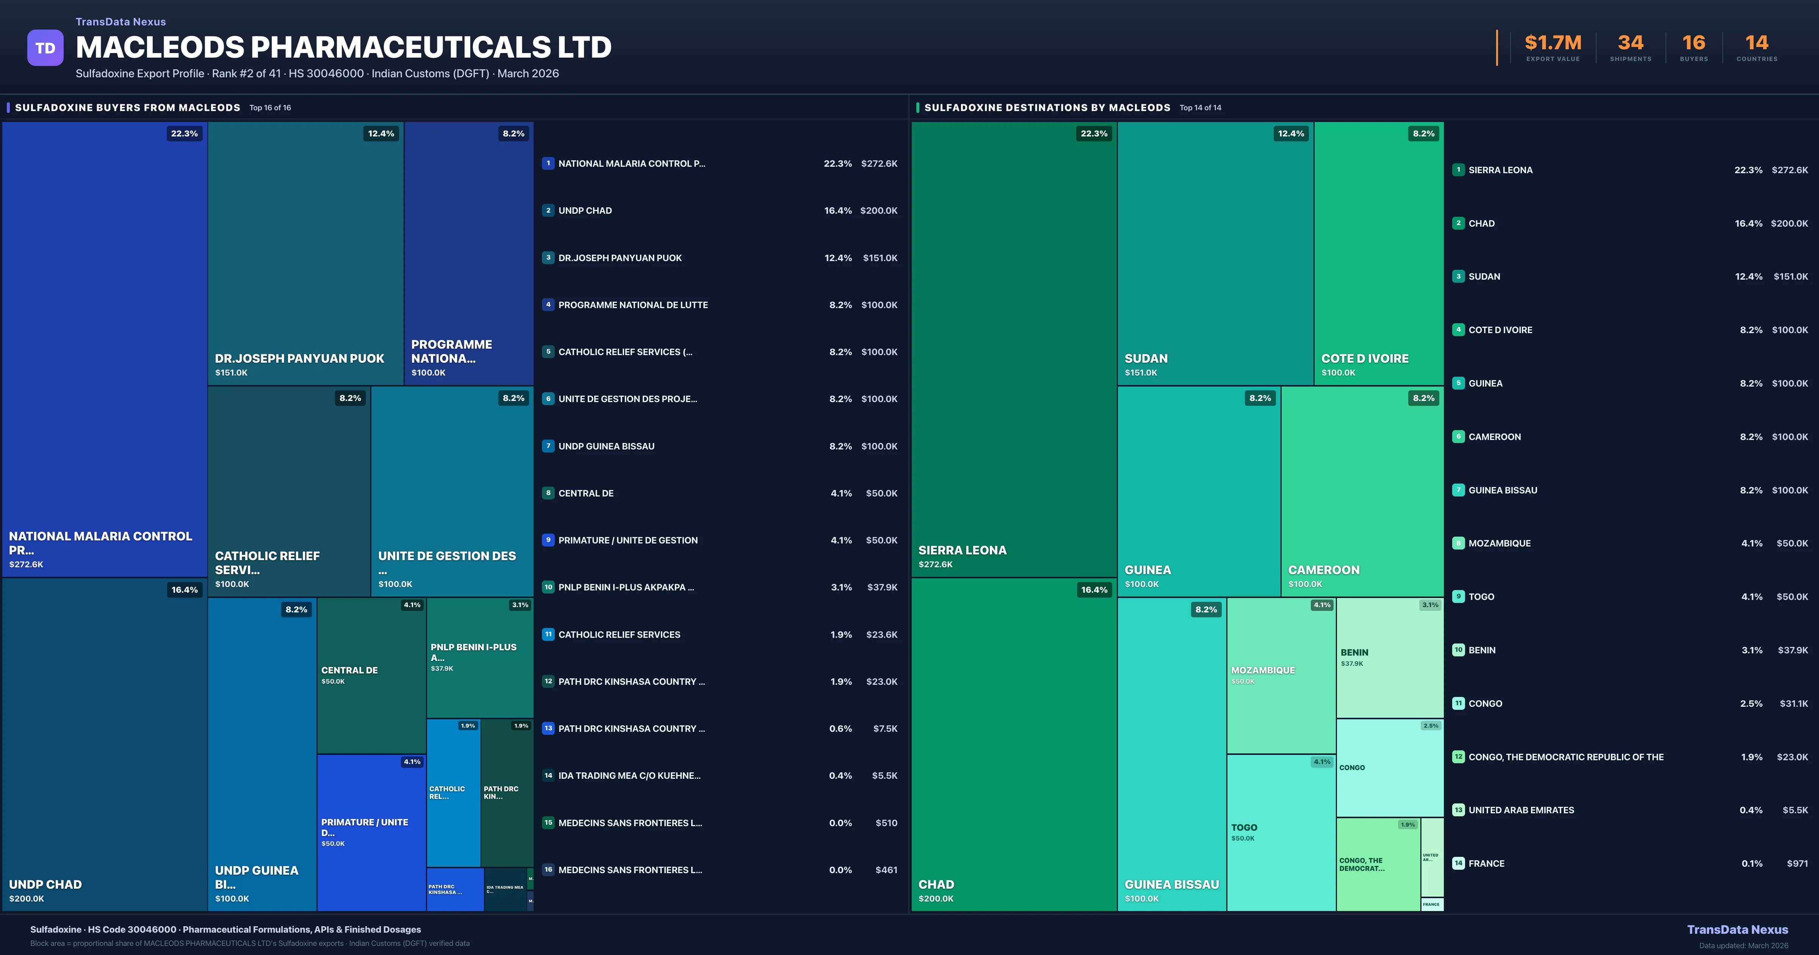Image resolution: width=1819 pixels, height=955 pixels.
Task: Click the 22.3% badge on Sierra Leona block
Action: pos(1094,133)
